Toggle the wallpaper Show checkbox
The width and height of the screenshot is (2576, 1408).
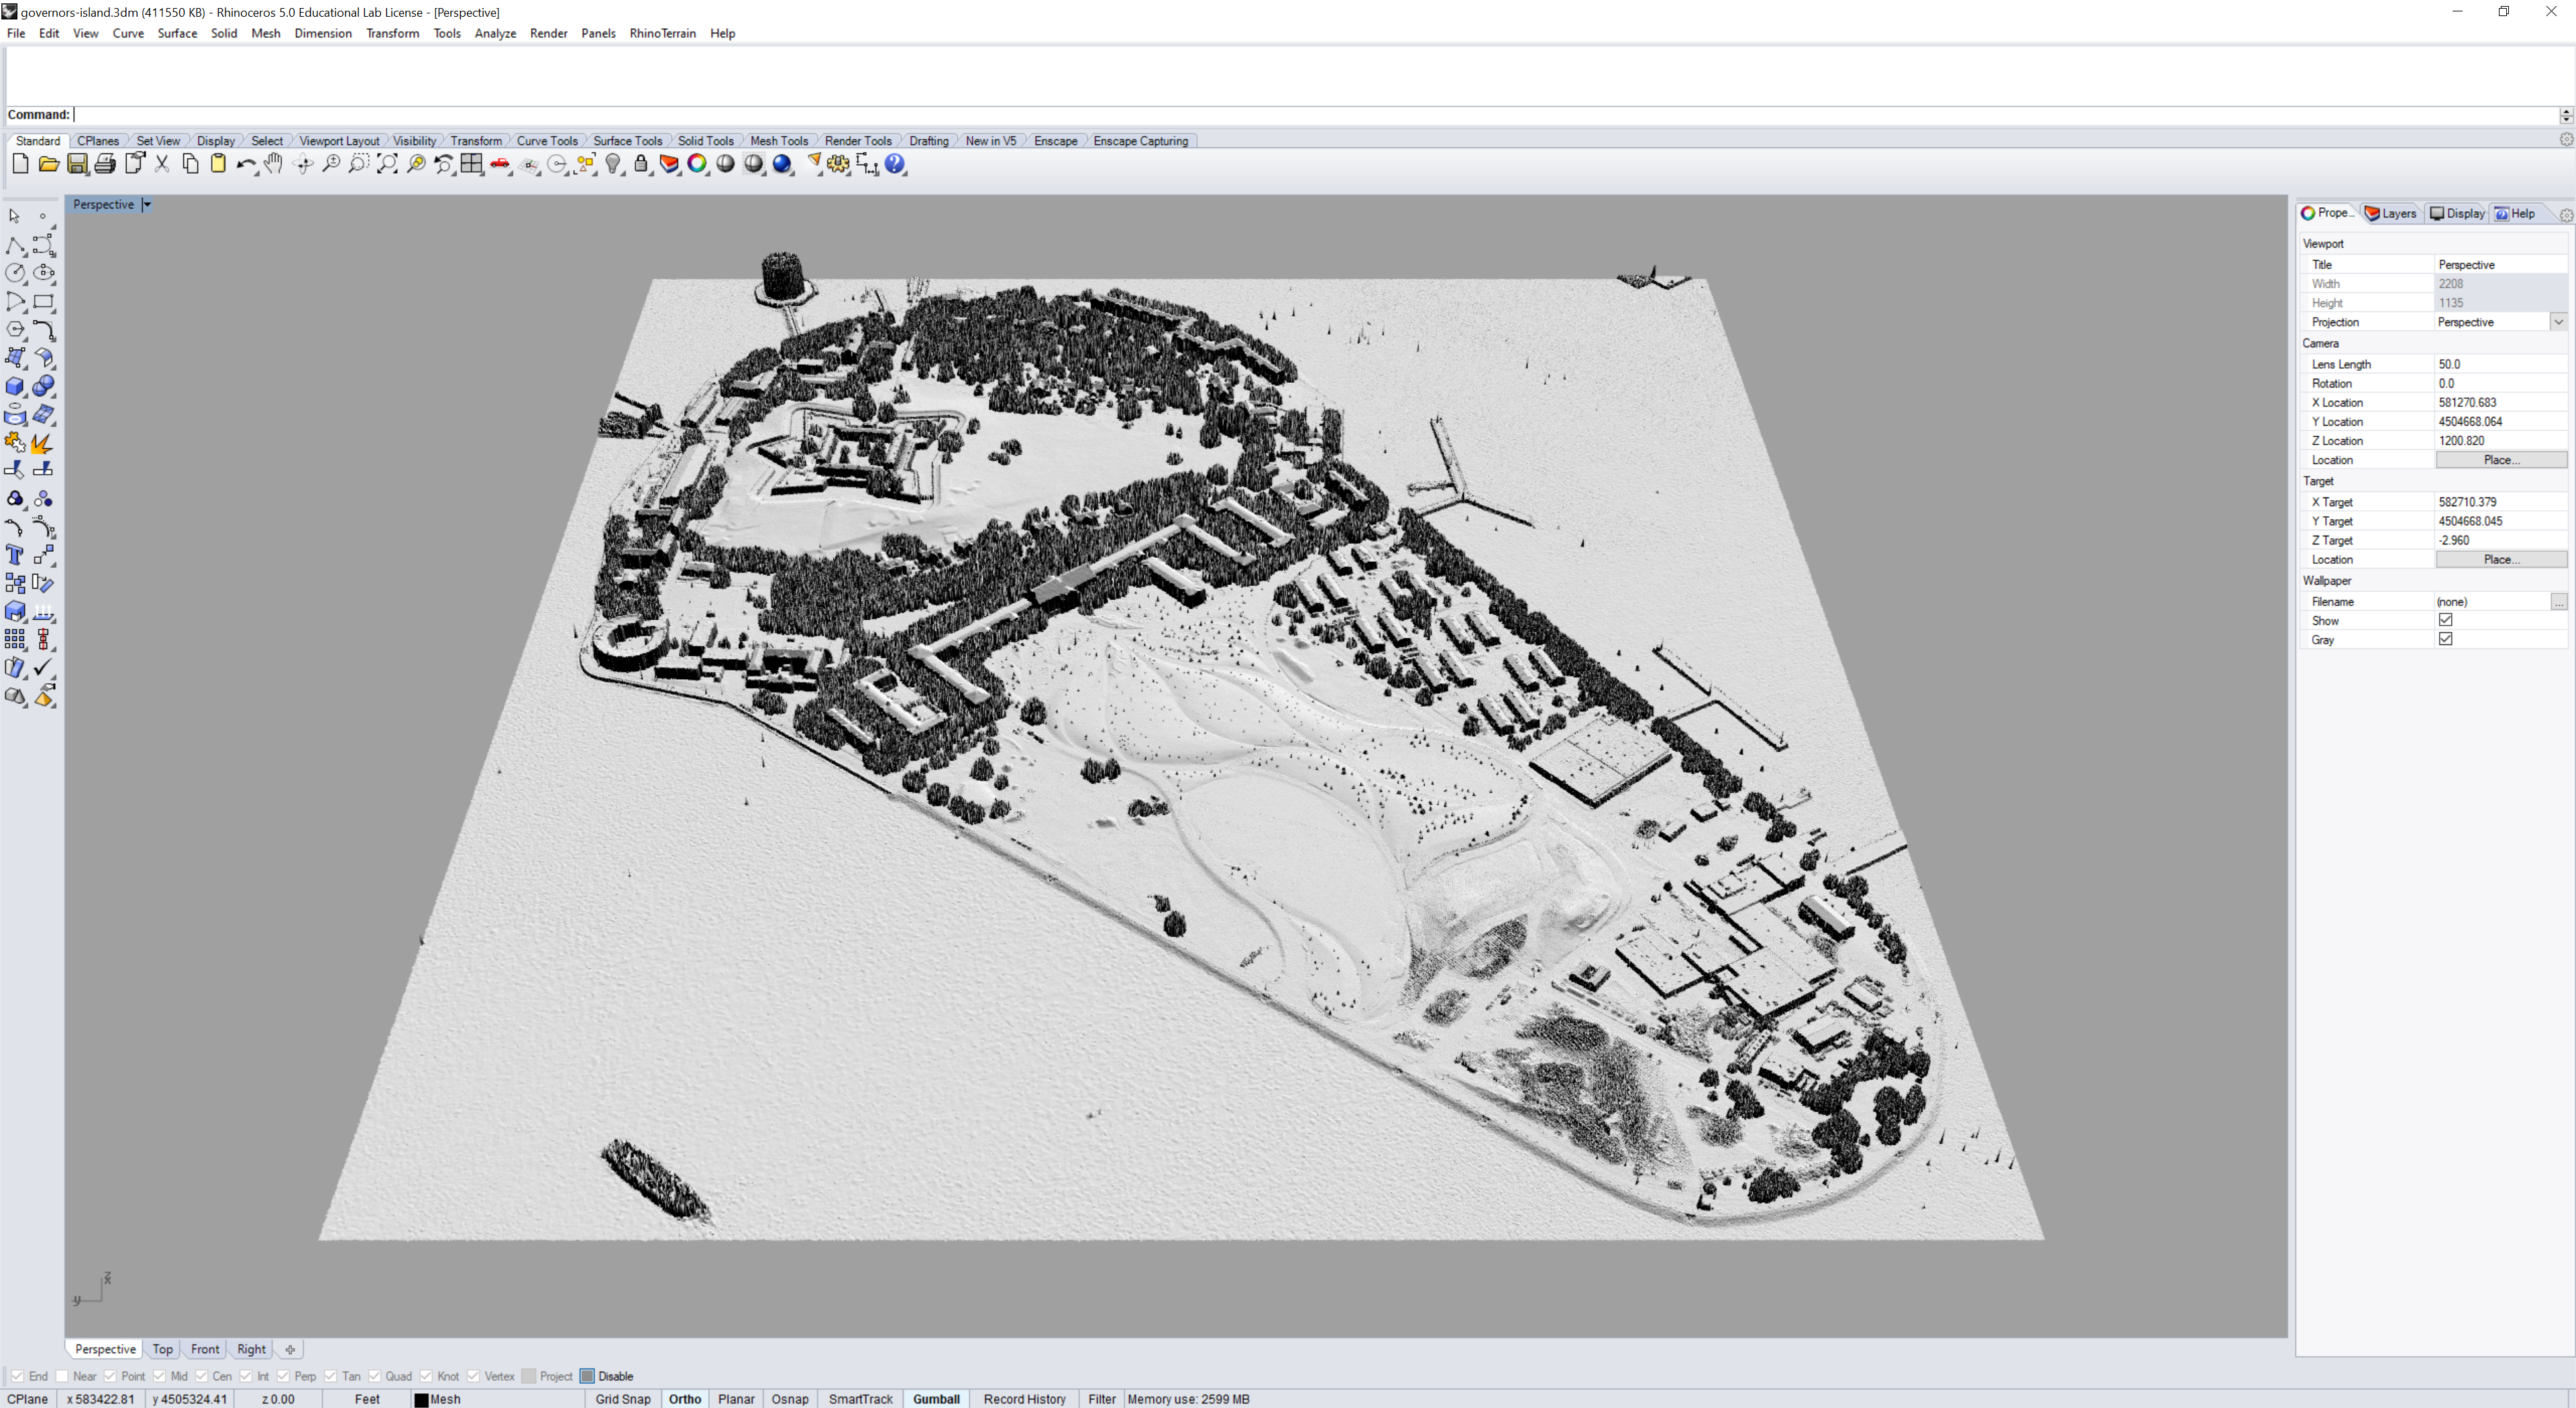click(2445, 621)
